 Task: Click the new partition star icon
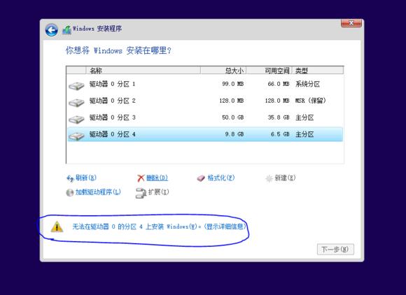269,178
